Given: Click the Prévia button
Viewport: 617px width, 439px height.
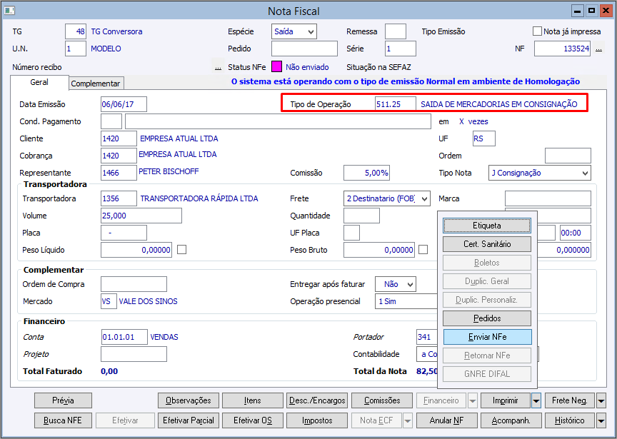Looking at the screenshot, I should tap(63, 400).
